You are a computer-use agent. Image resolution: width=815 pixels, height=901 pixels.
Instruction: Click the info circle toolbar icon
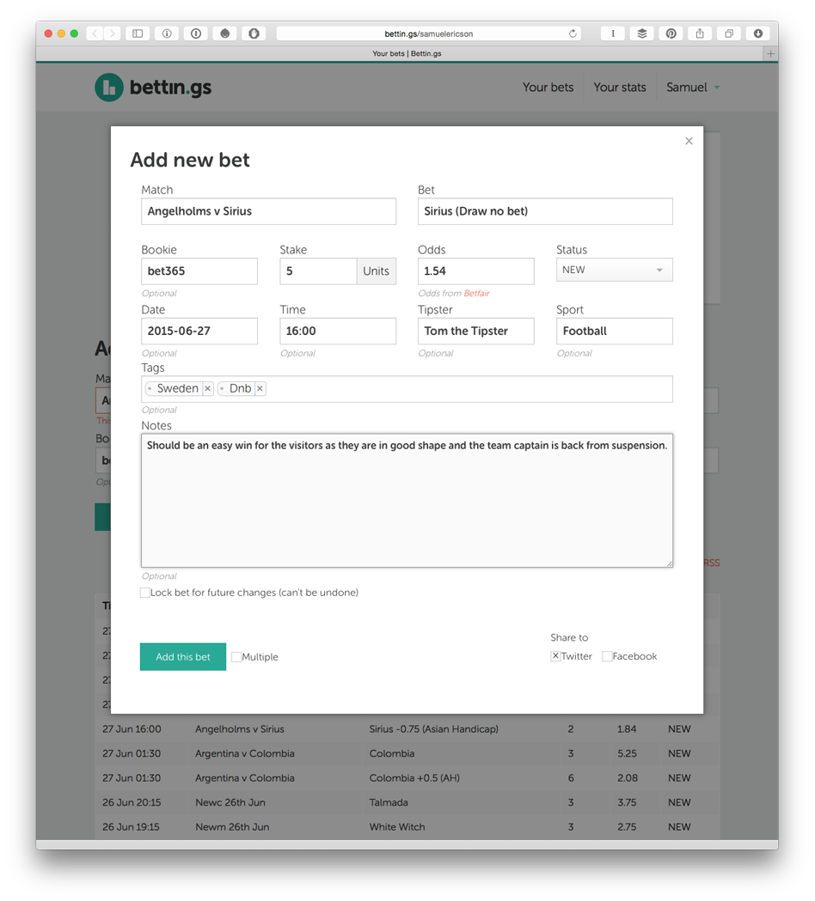point(167,33)
